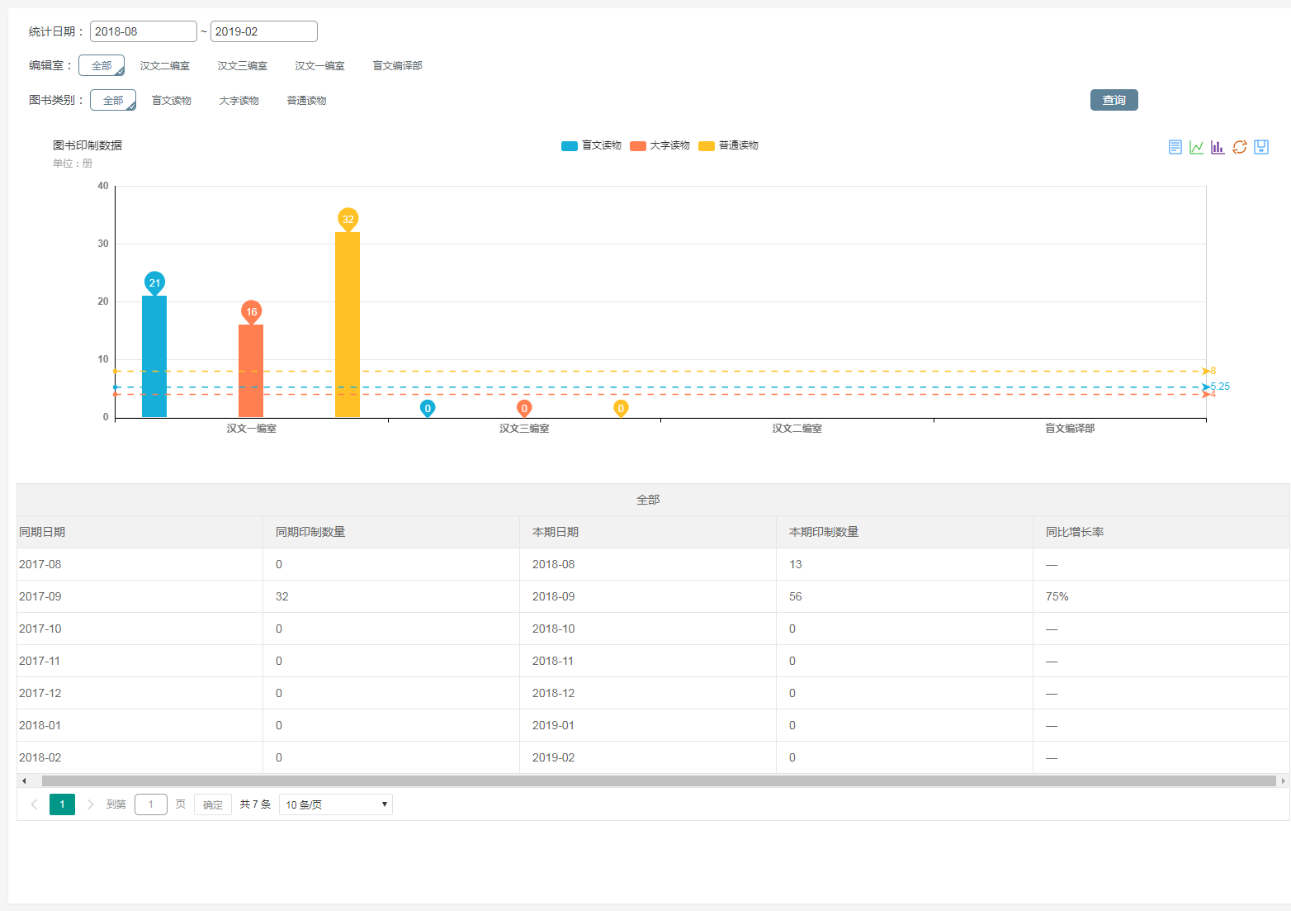
Task: Select 汉文二编室 editorial room filter
Action: [x=165, y=66]
